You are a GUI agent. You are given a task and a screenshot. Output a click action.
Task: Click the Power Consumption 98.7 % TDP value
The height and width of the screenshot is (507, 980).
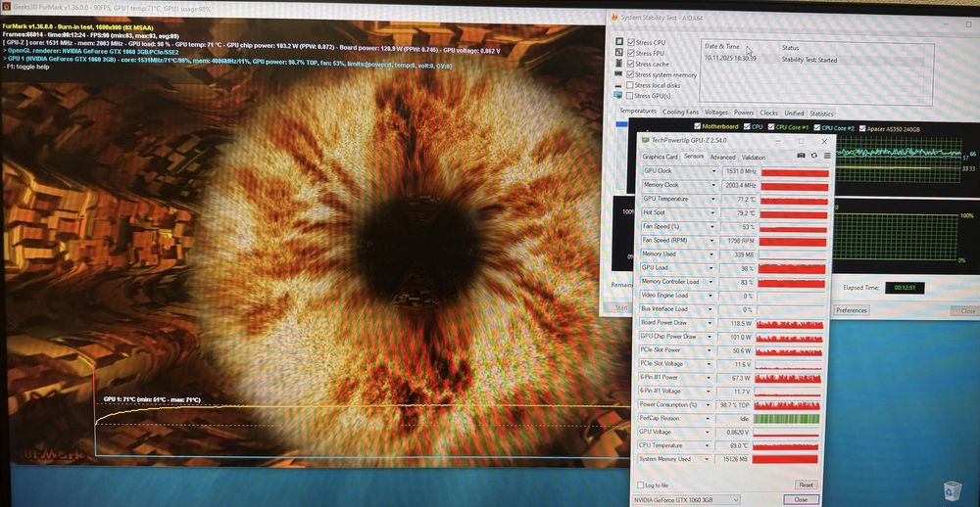tap(733, 405)
